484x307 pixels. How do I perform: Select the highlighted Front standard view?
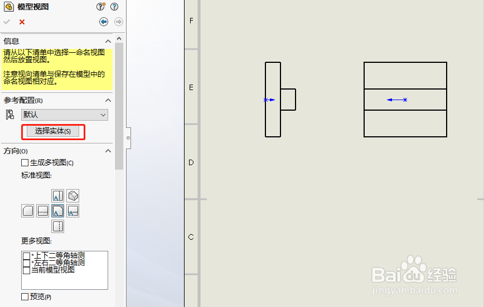[58, 211]
